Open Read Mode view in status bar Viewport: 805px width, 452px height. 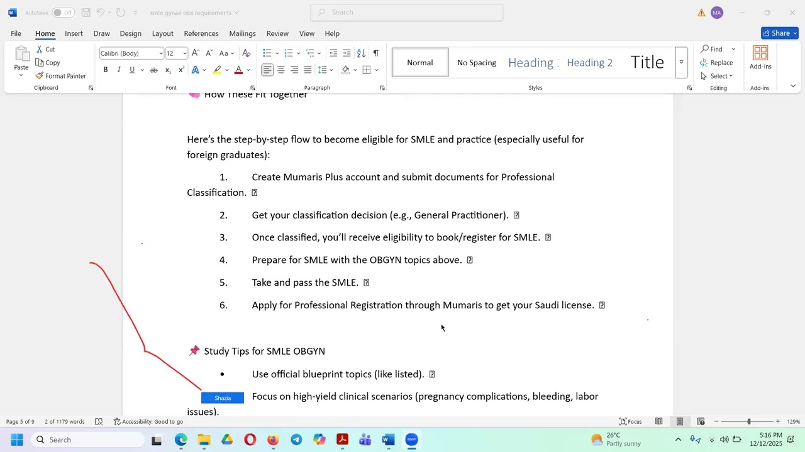658,421
